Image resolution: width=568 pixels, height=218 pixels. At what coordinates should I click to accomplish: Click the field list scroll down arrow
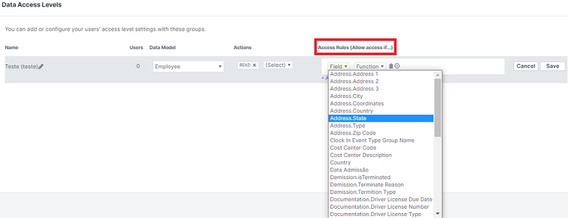point(438,214)
